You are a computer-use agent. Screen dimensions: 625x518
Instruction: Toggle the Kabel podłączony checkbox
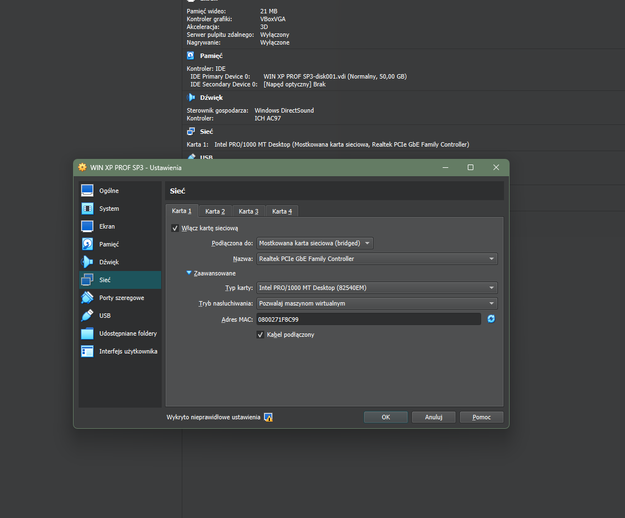[260, 335]
